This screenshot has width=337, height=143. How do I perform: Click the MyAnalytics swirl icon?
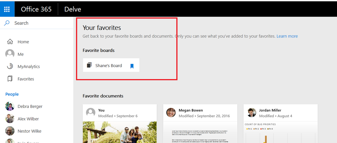tap(10, 66)
